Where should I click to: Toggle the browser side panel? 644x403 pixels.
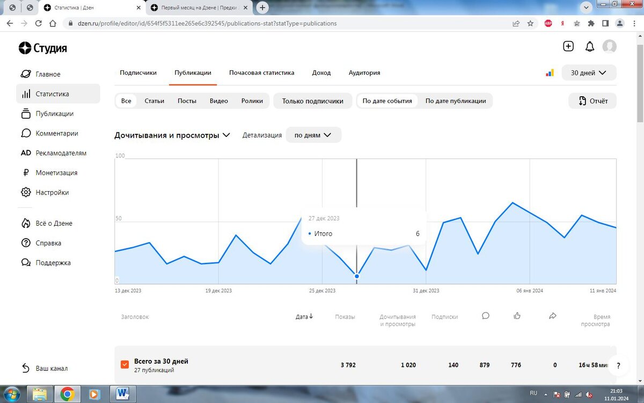pyautogui.click(x=605, y=24)
